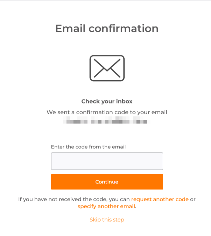The height and width of the screenshot is (236, 211).
Task: Click the If you have not received text
Action: click(x=73, y=199)
